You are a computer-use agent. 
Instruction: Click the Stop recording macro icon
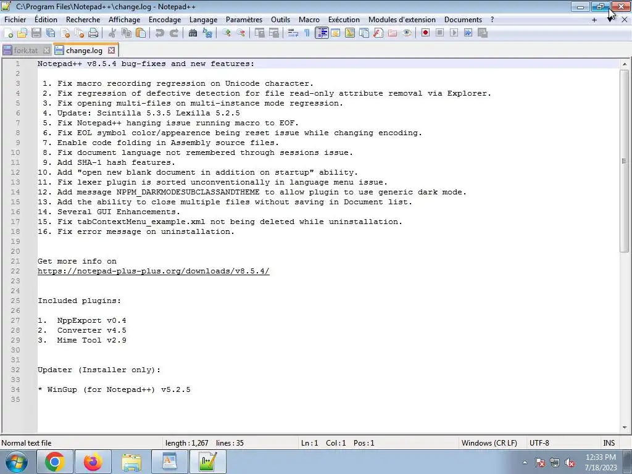click(x=439, y=33)
